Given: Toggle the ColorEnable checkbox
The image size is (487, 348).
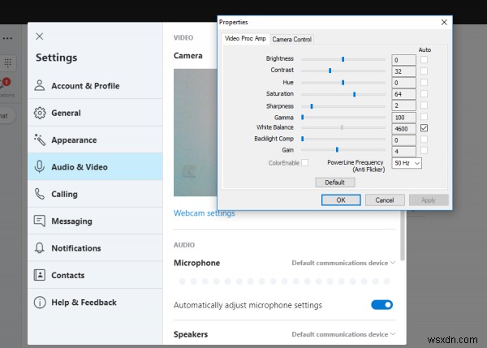Looking at the screenshot, I should point(304,163).
